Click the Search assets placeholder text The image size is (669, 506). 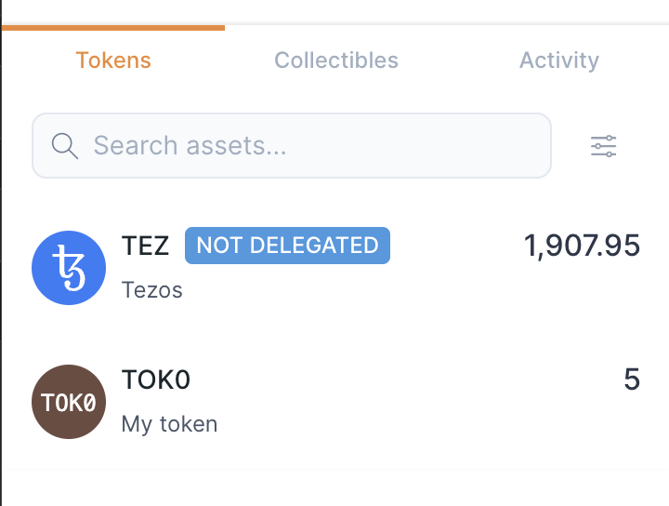click(190, 146)
